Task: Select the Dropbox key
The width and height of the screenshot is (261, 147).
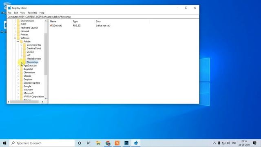Action: click(28, 79)
